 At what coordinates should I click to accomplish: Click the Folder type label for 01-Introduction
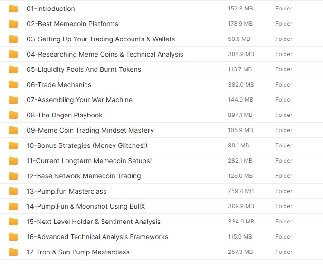284,9
